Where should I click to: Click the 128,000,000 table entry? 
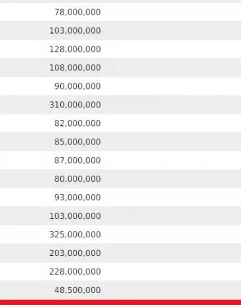click(75, 49)
